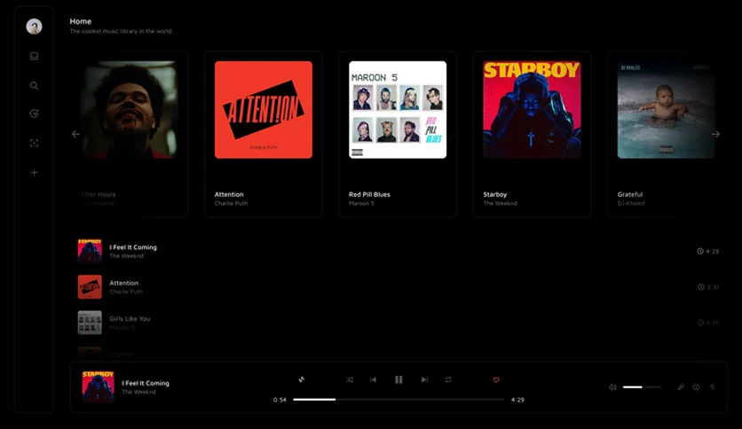
Task: Pause the current song
Action: [399, 379]
